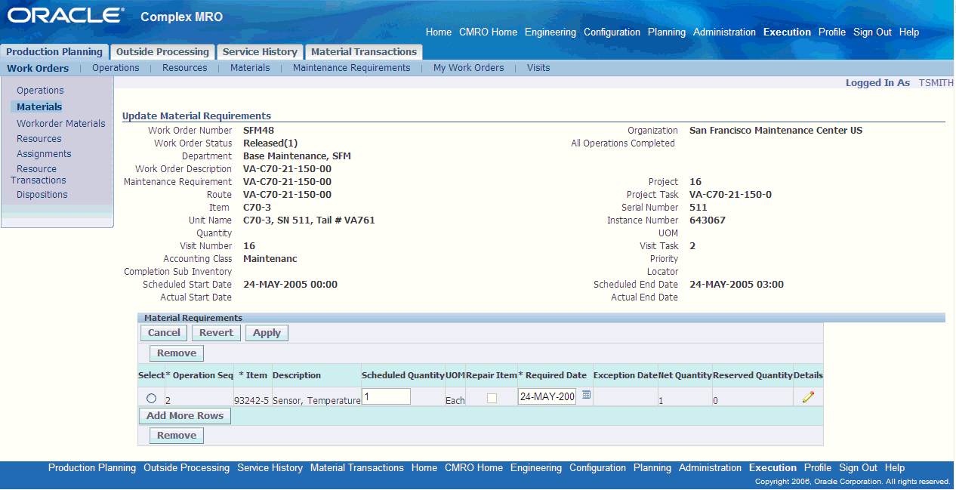This screenshot has width=956, height=490.
Task: Click Sign Out in the top navigation
Action: click(872, 32)
